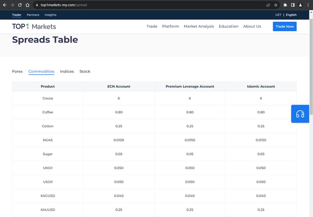Open the Platform navigation menu
This screenshot has height=217, width=313.
click(x=171, y=26)
